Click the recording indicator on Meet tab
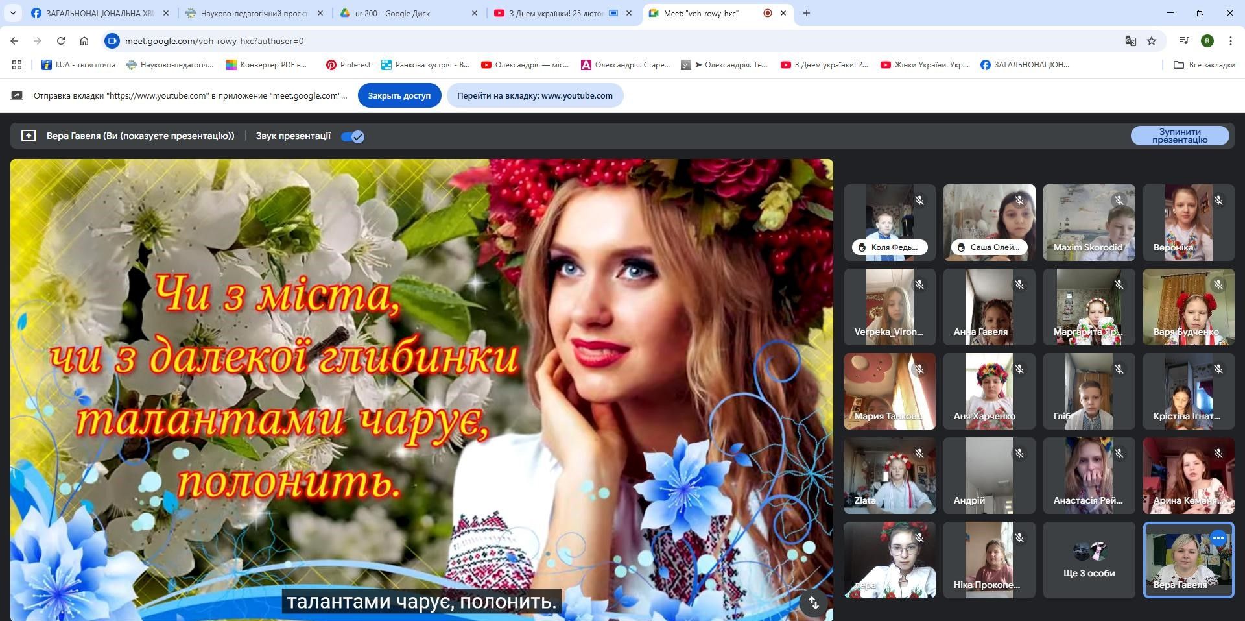Image resolution: width=1245 pixels, height=621 pixels. tap(768, 13)
